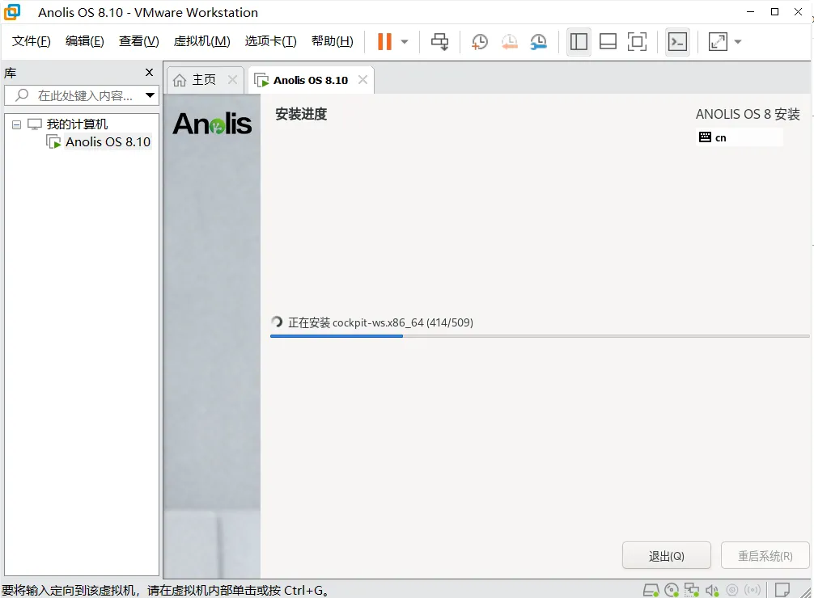This screenshot has width=814, height=598.
Task: Close the library panel
Action: click(149, 73)
